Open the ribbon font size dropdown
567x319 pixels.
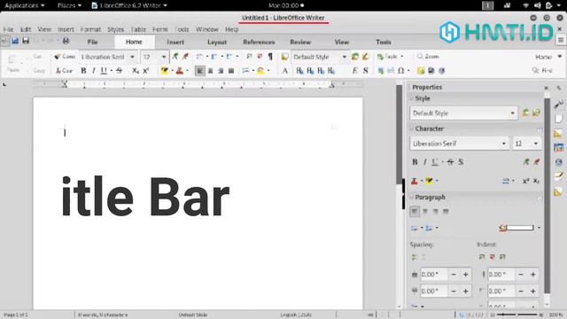164,57
